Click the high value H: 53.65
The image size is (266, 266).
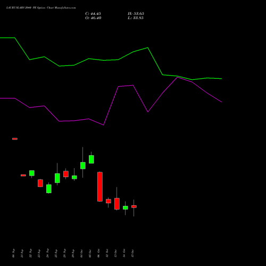[136, 14]
